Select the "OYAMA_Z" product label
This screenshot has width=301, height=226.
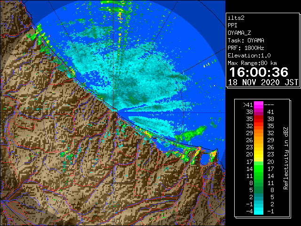(239, 33)
